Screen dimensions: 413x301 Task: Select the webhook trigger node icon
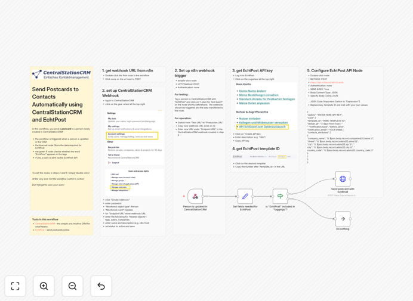[x=195, y=196]
